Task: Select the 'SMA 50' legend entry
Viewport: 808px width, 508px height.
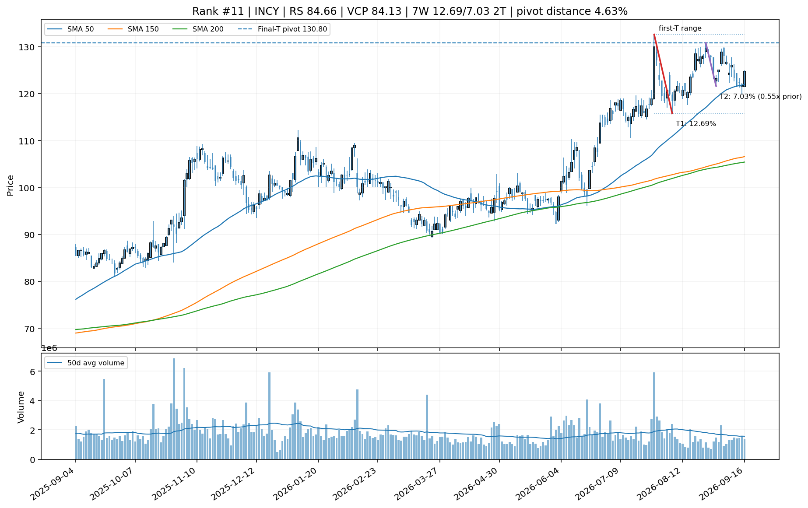Action: (x=71, y=29)
